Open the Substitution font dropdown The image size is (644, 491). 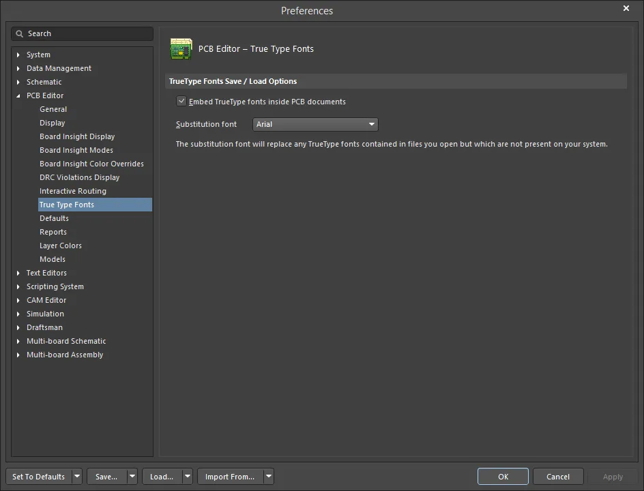pos(315,124)
